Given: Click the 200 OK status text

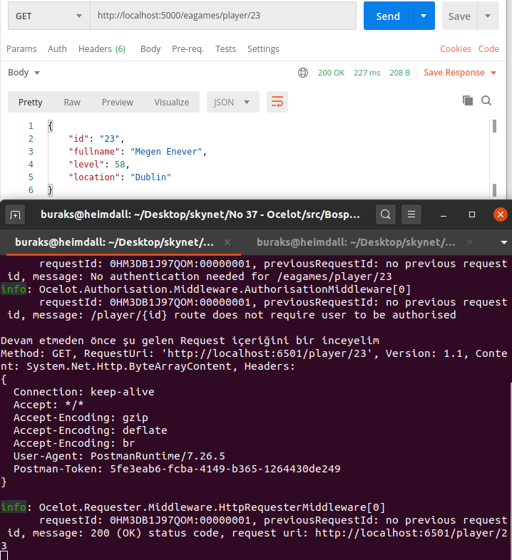Looking at the screenshot, I should point(331,73).
